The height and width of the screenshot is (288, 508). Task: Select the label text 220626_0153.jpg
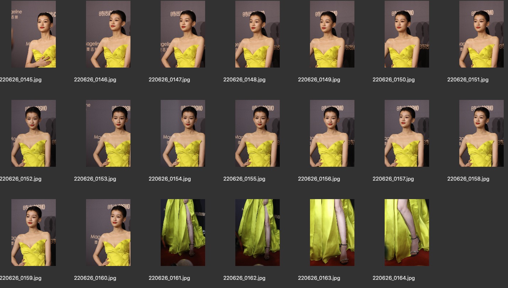pyautogui.click(x=95, y=179)
